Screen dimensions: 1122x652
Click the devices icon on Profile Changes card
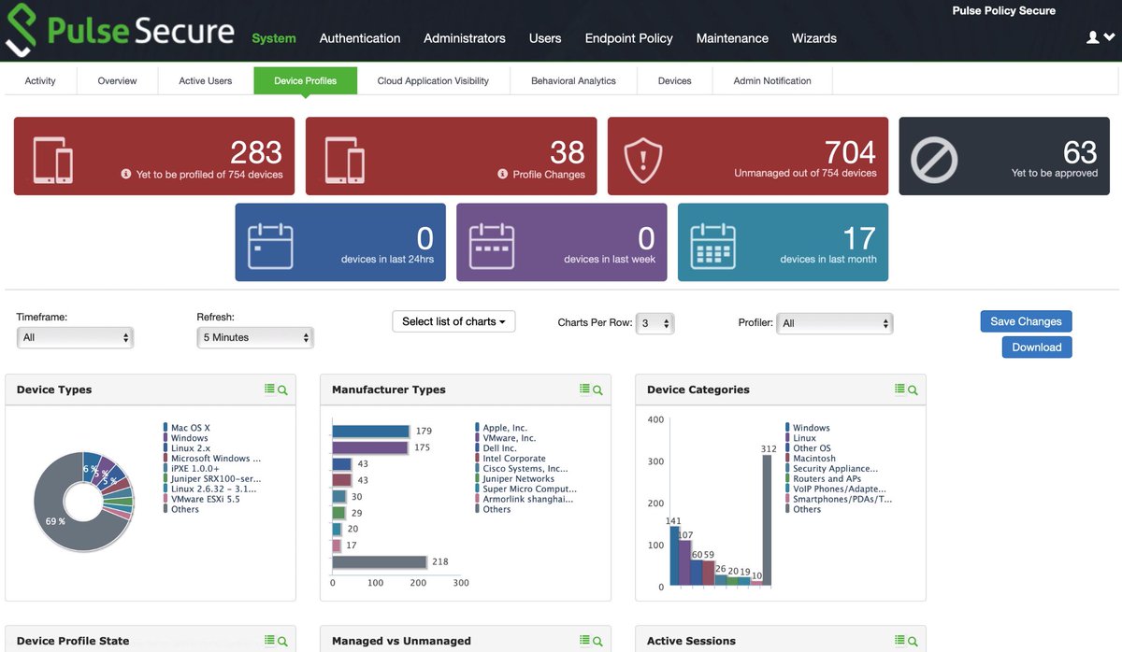point(345,160)
